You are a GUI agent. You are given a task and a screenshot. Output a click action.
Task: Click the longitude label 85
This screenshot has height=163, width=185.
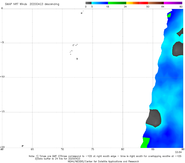tap(153, 149)
